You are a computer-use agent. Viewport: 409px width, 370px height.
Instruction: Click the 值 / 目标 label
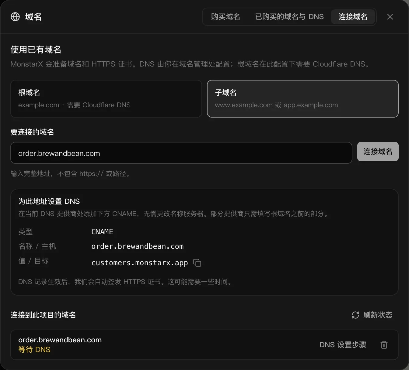(x=33, y=261)
